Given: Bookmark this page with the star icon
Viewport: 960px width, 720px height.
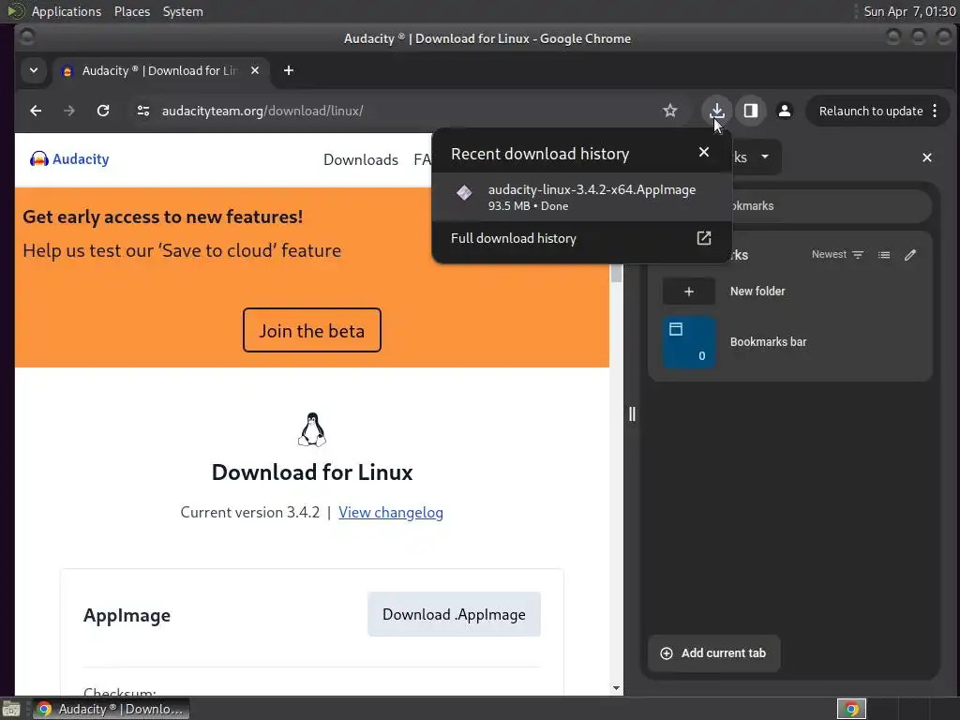Looking at the screenshot, I should point(669,111).
